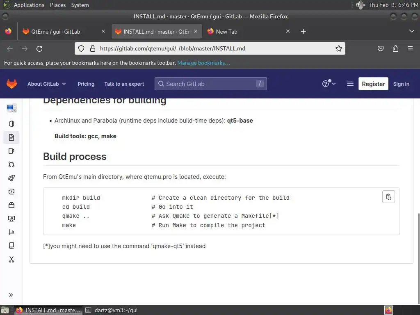View site security via the padlock icon
420x315 pixels.
(93, 48)
